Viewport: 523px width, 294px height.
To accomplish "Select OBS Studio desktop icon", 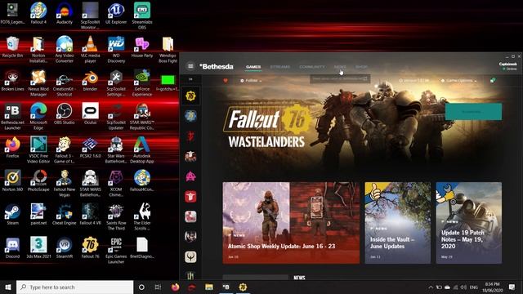I will [65, 114].
